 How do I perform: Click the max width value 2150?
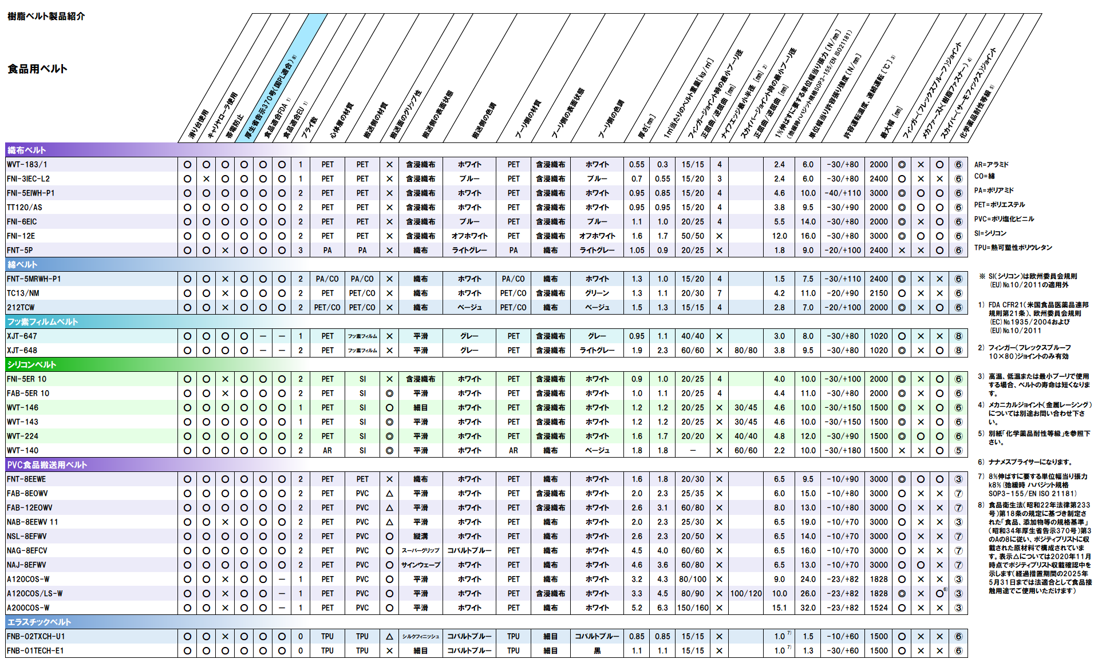pos(879,293)
